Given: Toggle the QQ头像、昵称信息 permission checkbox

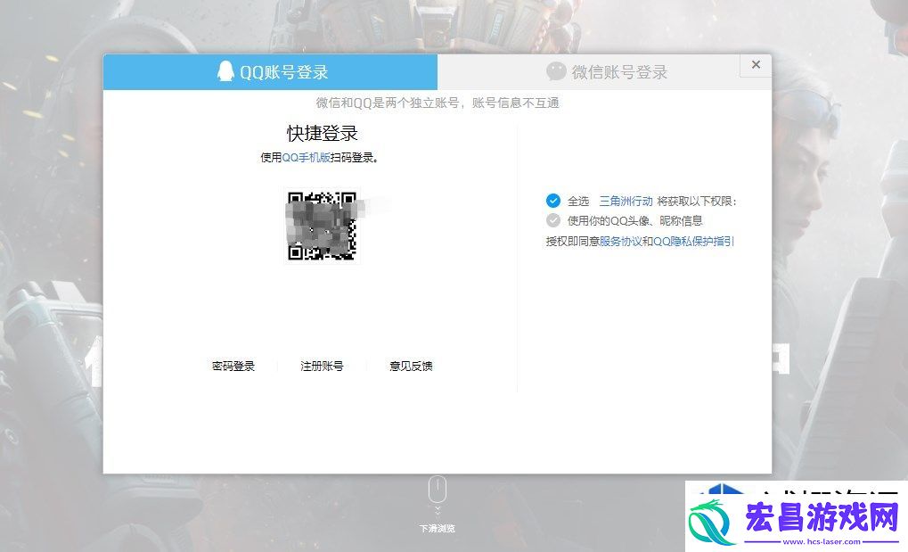Looking at the screenshot, I should pos(553,220).
